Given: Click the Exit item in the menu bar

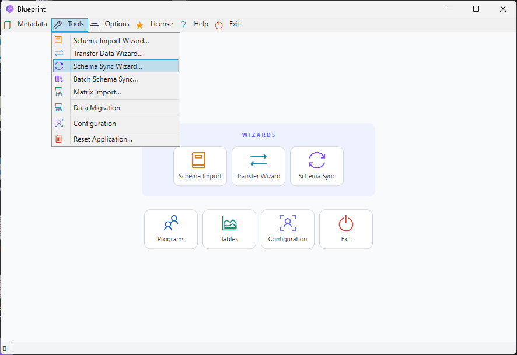Looking at the screenshot, I should pyautogui.click(x=234, y=24).
